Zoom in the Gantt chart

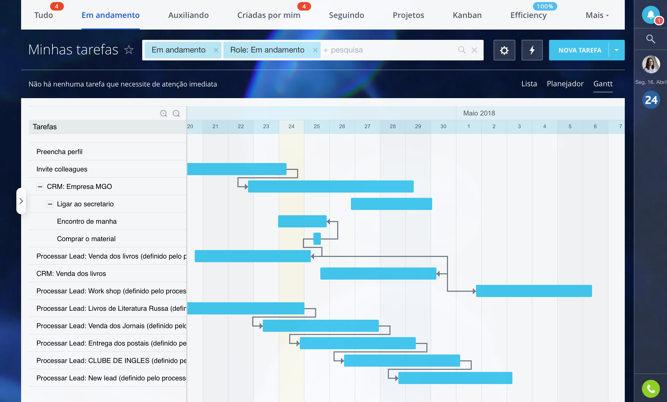tap(164, 113)
